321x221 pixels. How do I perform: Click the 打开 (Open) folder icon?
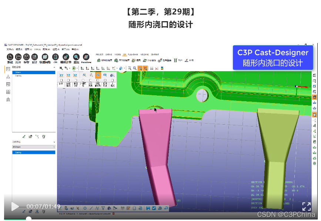tap(18, 57)
